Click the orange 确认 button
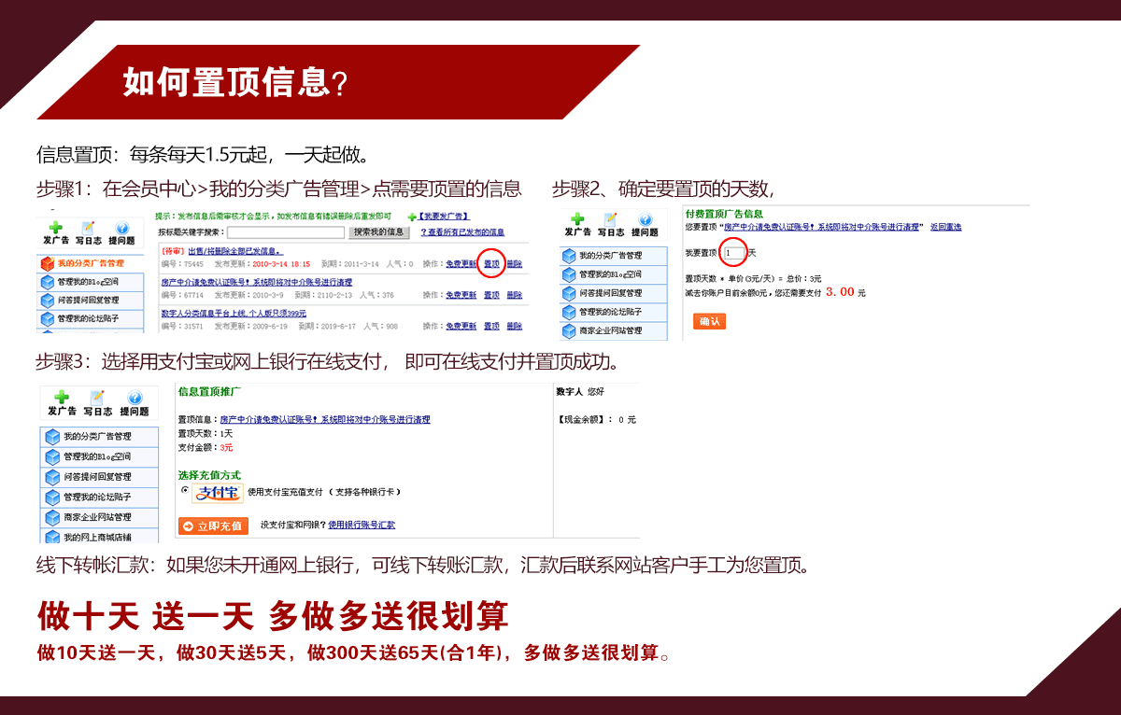Image resolution: width=1121 pixels, height=715 pixels. pos(709,321)
